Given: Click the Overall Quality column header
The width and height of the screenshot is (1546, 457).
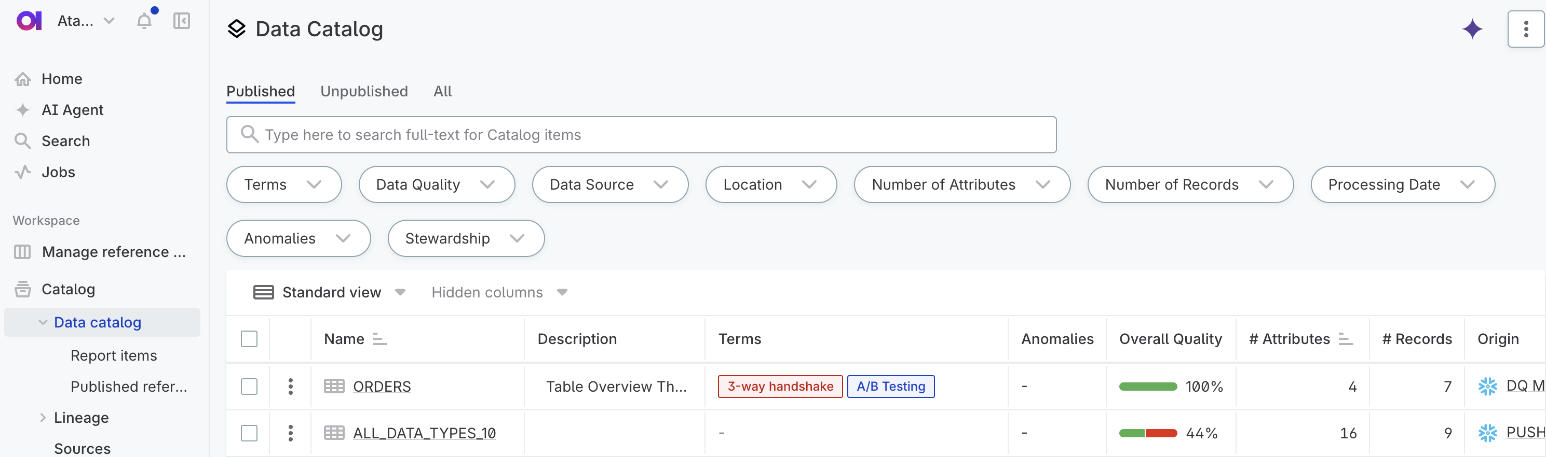Looking at the screenshot, I should click(x=1170, y=339).
